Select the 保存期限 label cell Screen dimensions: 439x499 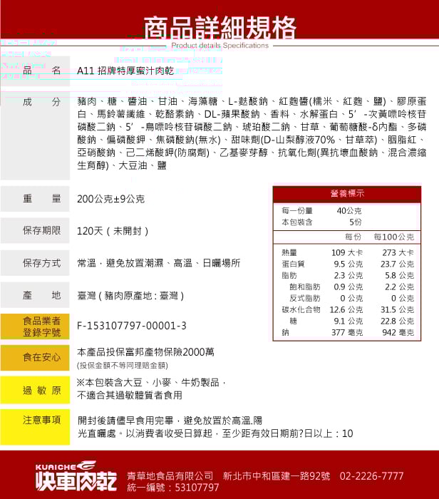pyautogui.click(x=35, y=231)
